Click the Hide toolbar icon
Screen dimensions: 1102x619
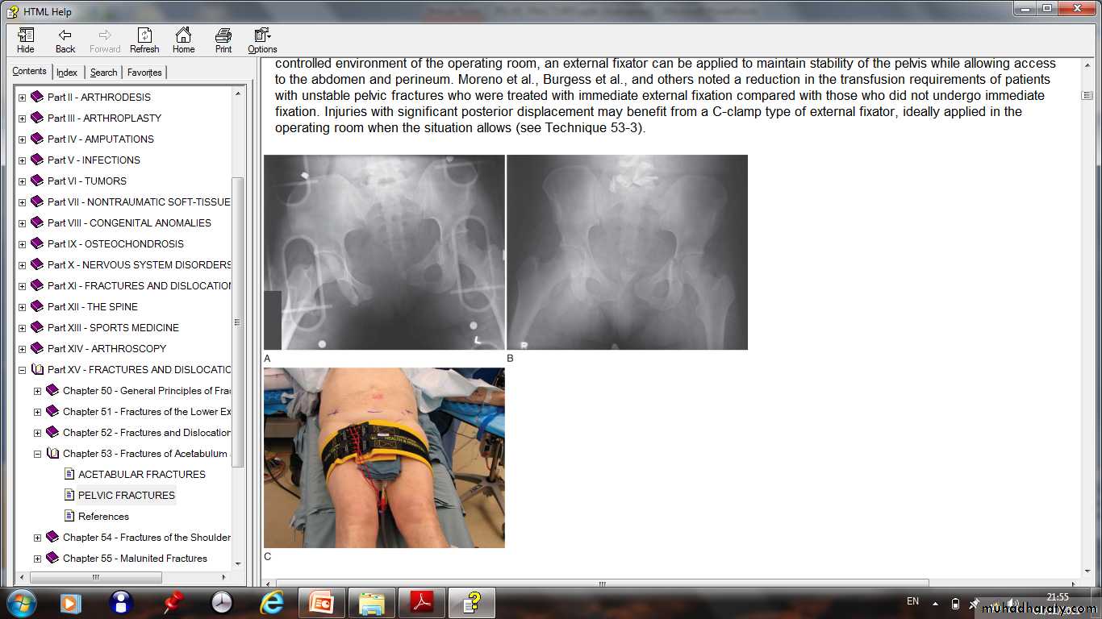point(26,40)
